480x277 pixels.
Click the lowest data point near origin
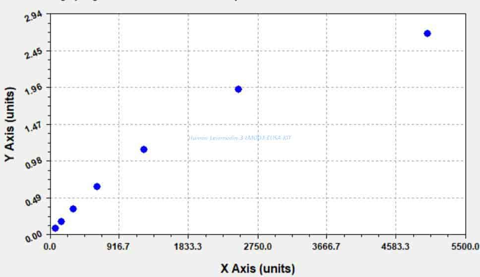[55, 228]
